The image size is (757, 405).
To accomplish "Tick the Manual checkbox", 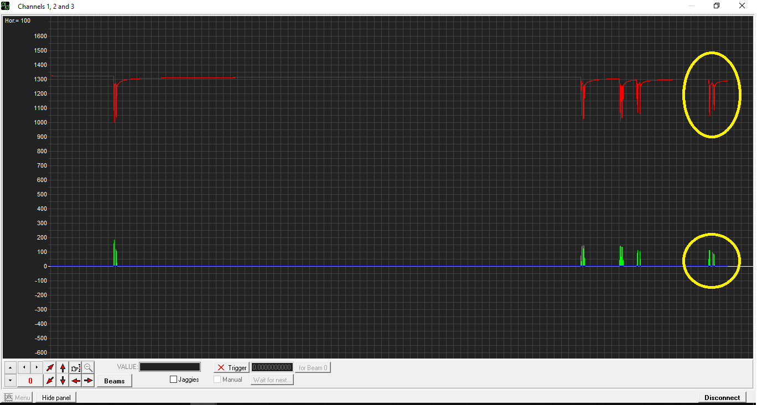I will [x=217, y=380].
